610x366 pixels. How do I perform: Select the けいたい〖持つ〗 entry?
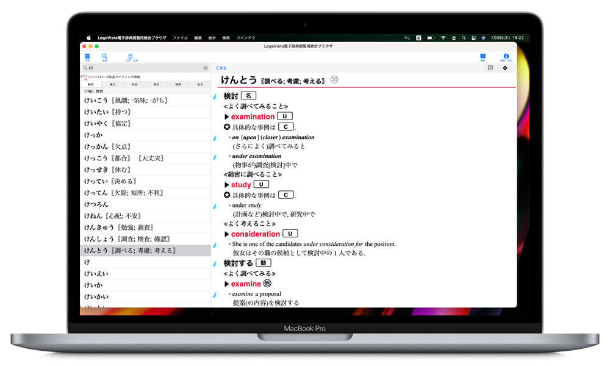146,112
